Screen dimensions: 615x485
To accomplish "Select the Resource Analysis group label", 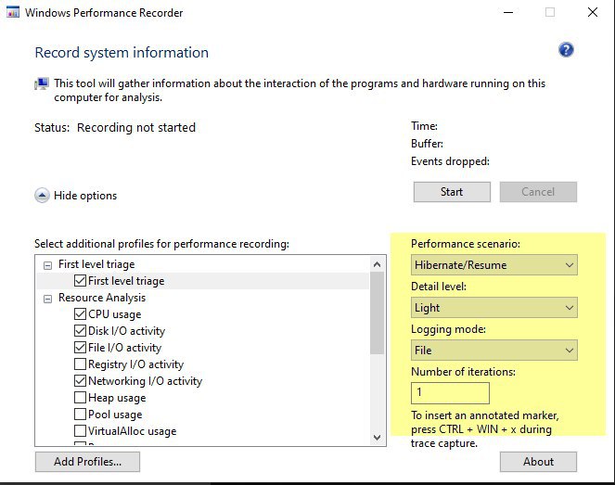I will coord(102,298).
